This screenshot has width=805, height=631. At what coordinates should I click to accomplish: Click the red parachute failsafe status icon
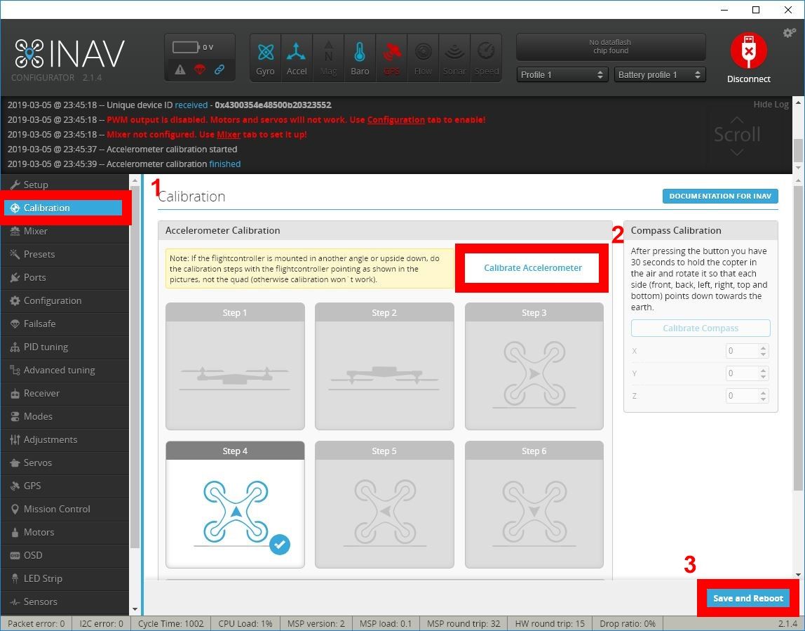200,69
